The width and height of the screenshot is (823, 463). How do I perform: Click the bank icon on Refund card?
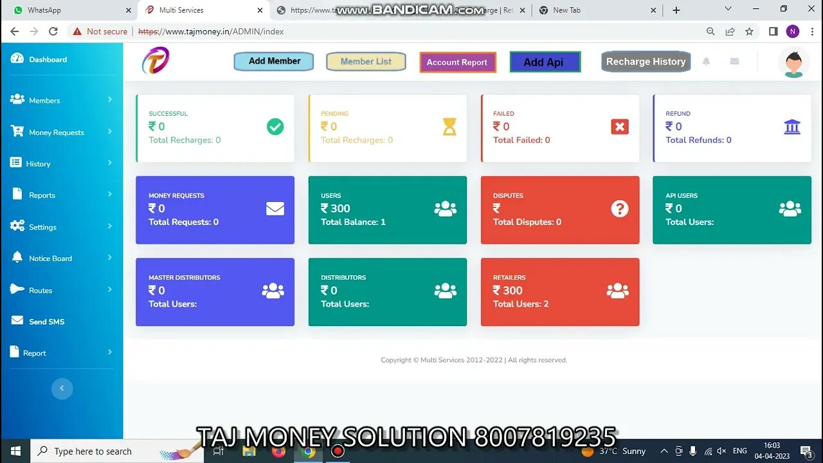[x=792, y=127]
